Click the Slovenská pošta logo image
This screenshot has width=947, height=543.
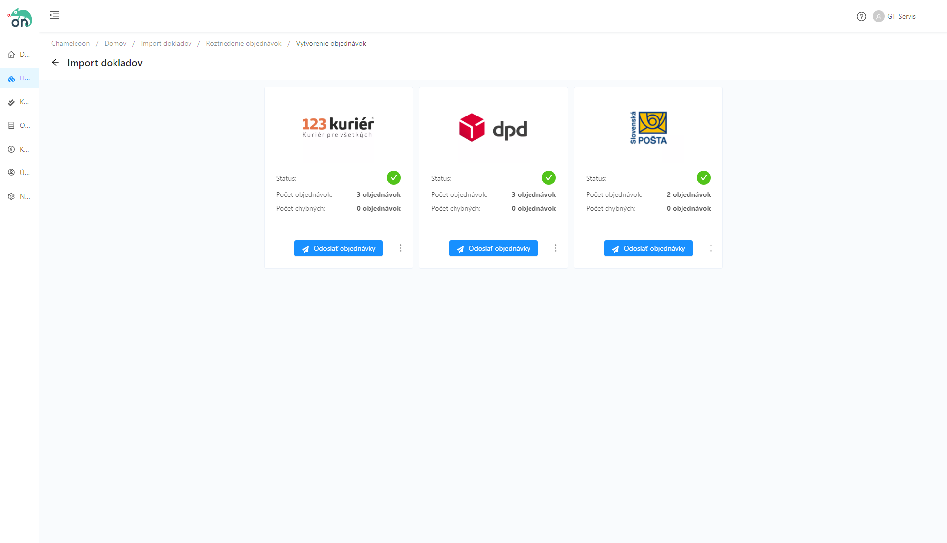[x=648, y=128]
